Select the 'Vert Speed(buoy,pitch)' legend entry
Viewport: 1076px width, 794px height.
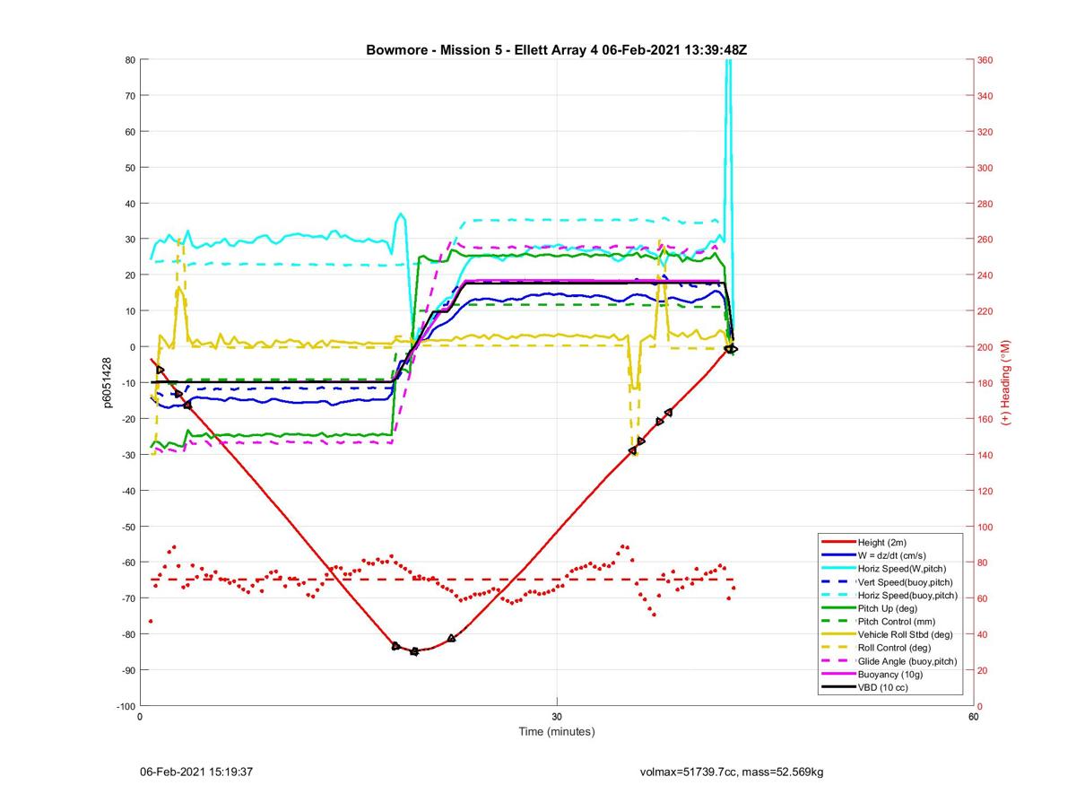point(906,582)
